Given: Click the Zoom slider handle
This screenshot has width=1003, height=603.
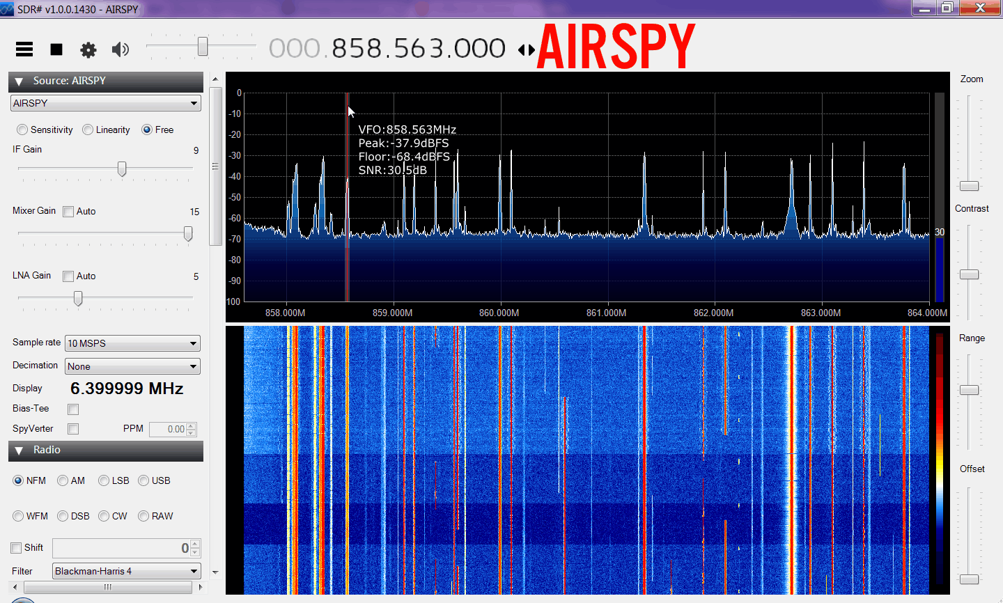Looking at the screenshot, I should tap(969, 186).
